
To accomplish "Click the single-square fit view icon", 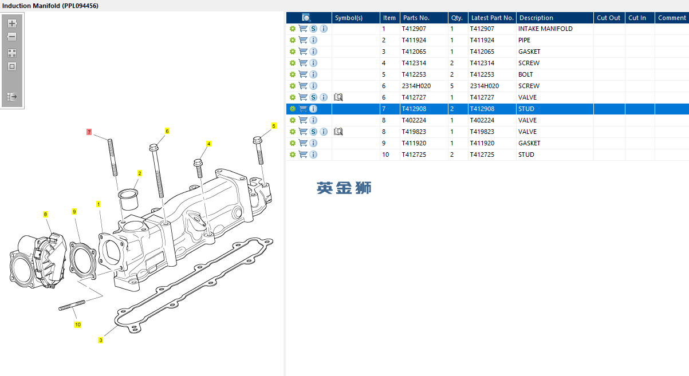I will [x=12, y=66].
